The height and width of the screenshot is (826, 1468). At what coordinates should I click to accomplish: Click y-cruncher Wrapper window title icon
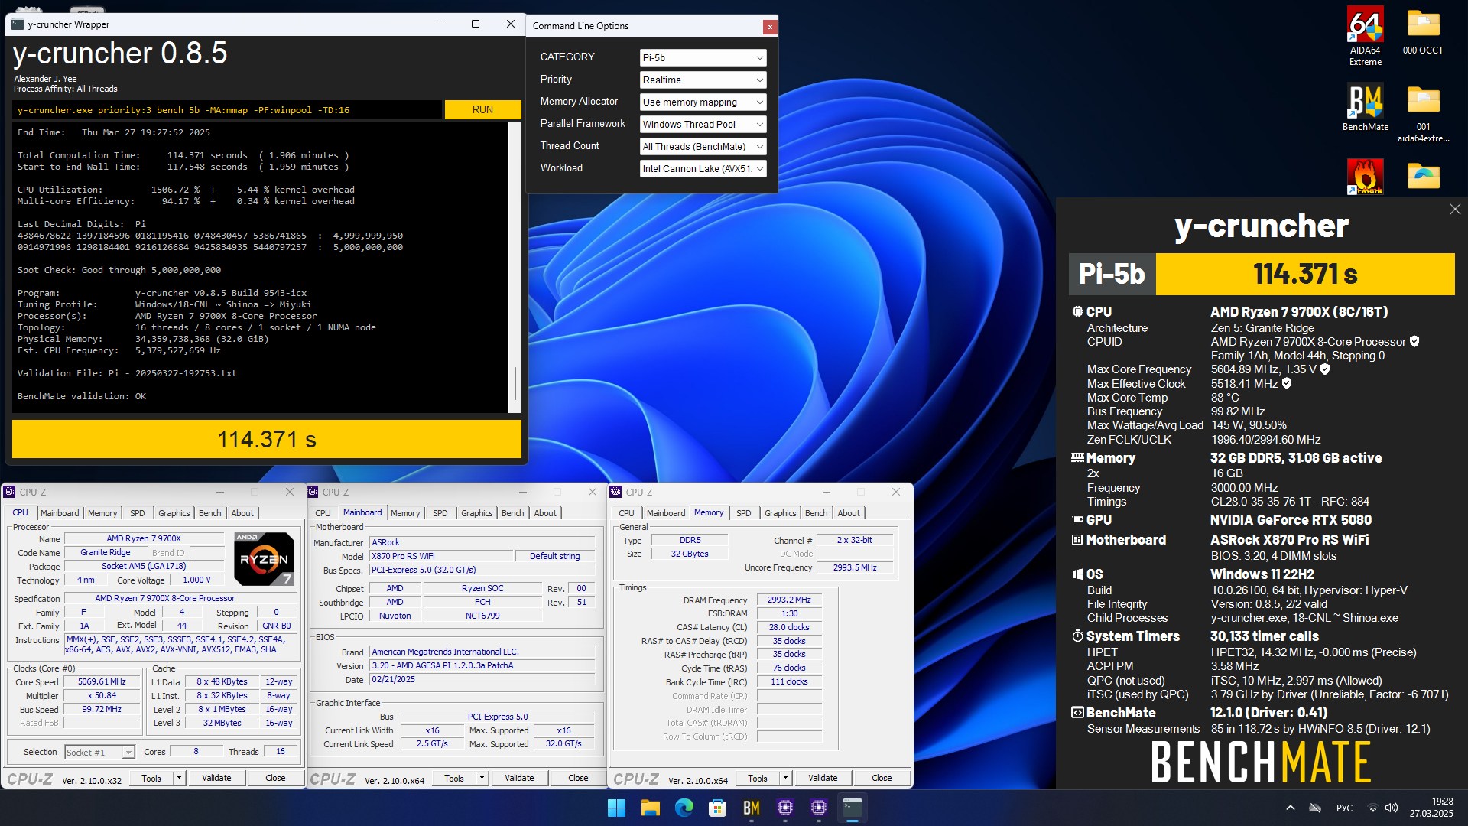[18, 24]
